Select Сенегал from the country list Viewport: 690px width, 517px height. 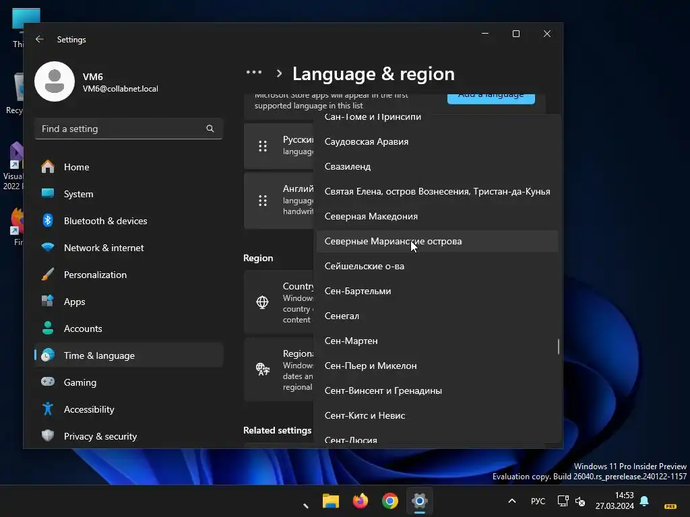[437, 316]
